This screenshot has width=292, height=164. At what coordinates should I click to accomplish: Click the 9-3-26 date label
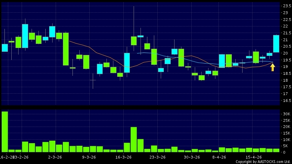point(89,157)
